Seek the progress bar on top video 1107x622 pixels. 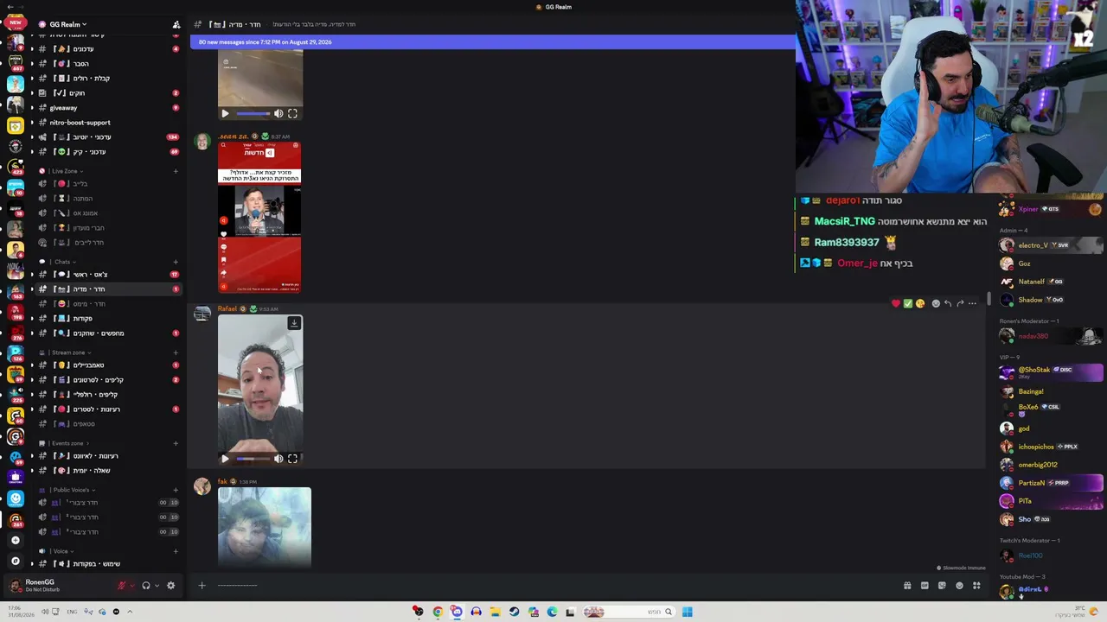(253, 113)
